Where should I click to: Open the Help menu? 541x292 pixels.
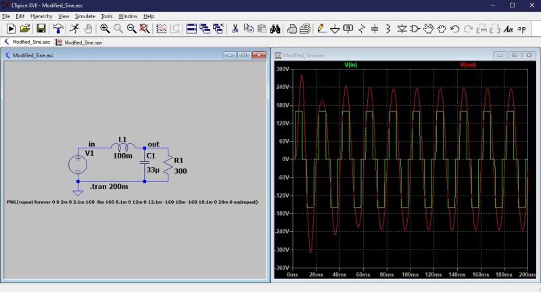149,16
